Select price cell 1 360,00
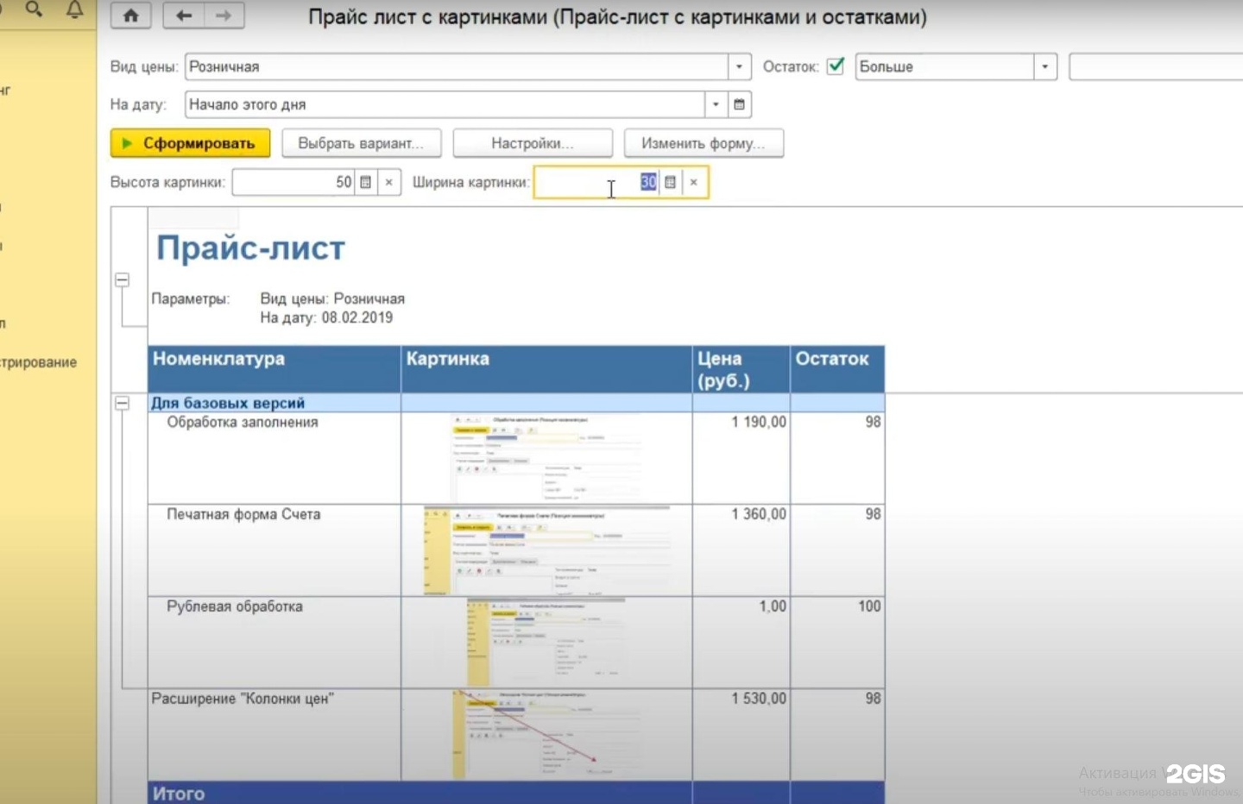 741,550
